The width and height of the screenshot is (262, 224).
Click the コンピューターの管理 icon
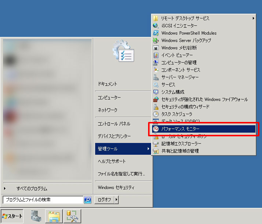coord(156,63)
